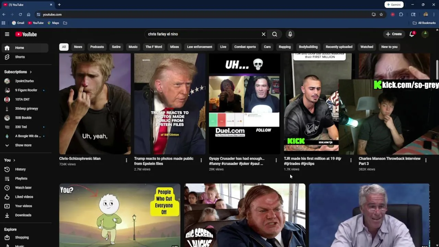Select the Law enforcement chip

point(200,47)
